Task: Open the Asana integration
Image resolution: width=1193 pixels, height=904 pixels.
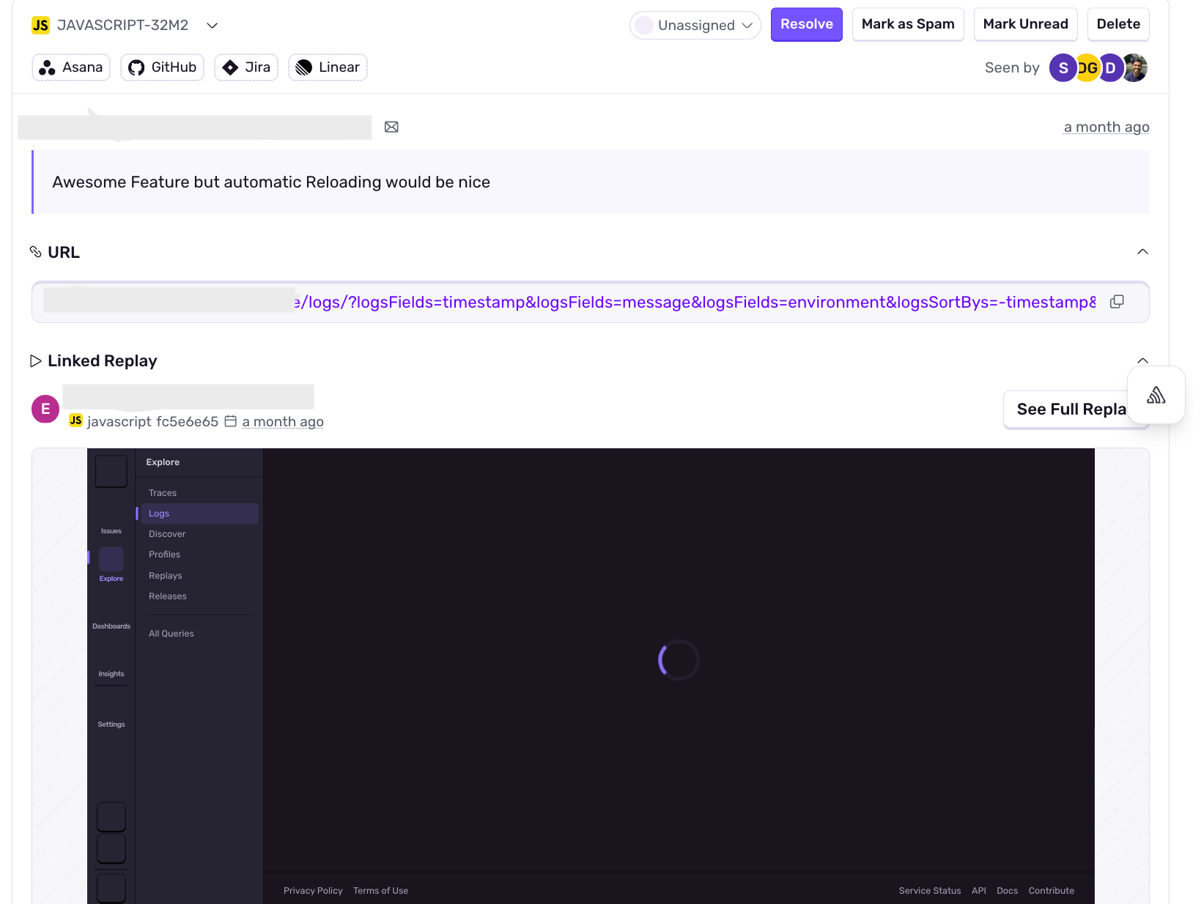Action: coord(70,67)
